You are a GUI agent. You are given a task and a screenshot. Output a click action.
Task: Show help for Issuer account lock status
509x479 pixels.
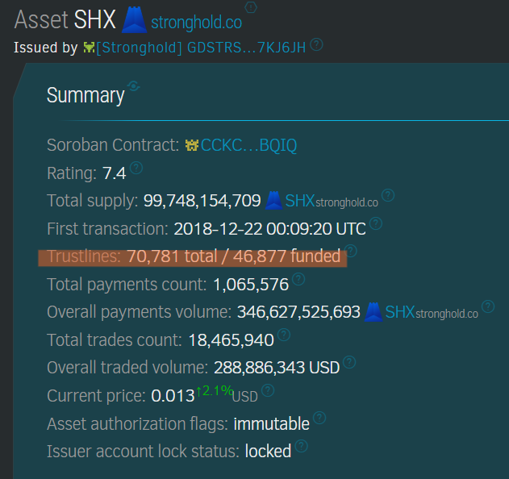[x=301, y=446]
